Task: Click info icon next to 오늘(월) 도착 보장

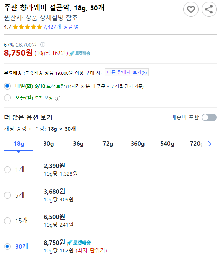Action: (x=58, y=98)
